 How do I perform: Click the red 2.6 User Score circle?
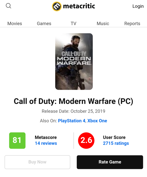coord(86,141)
